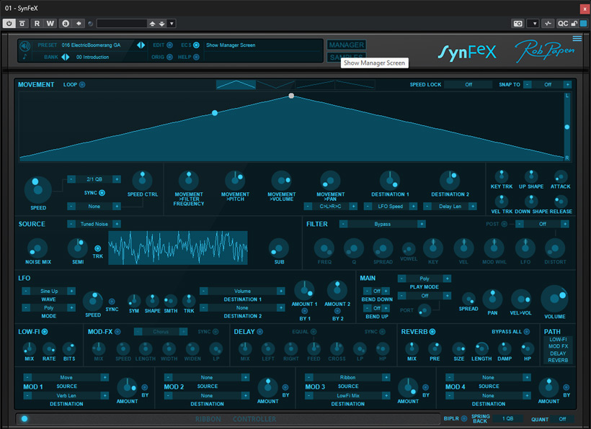Select the V-shaped movement preset
This screenshot has height=429, width=591.
[x=275, y=84]
